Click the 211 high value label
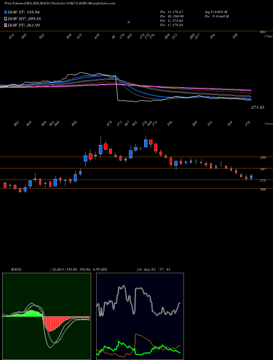Image resolution: width=273 pixels, height=360 pixels. click(x=175, y=37)
